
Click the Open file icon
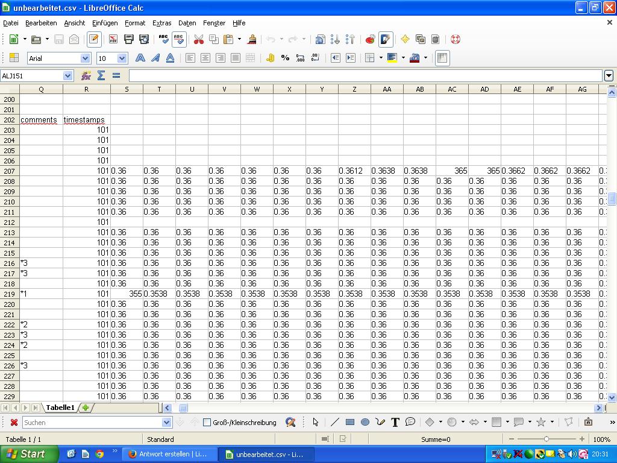(36, 39)
